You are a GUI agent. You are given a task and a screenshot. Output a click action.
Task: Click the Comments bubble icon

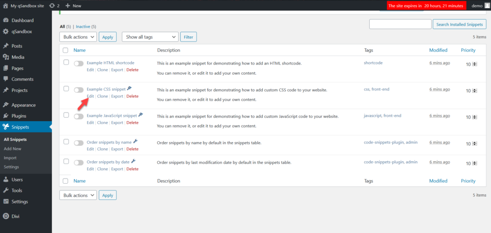click(x=6, y=79)
